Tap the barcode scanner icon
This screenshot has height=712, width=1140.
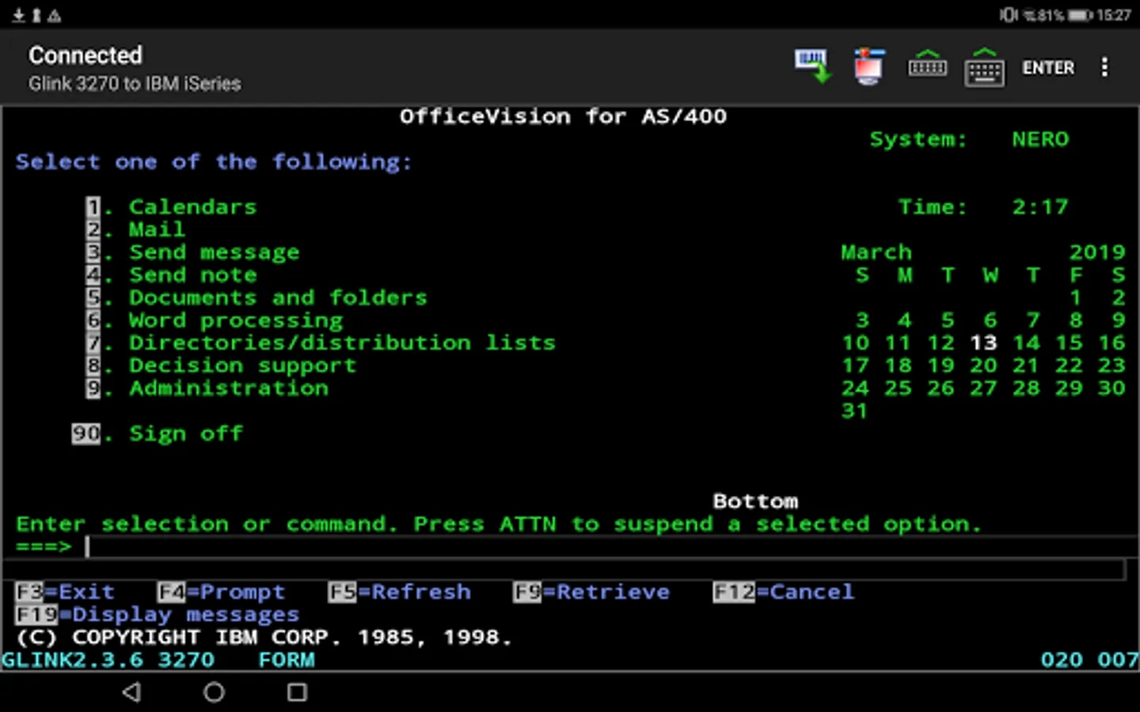coord(813,66)
